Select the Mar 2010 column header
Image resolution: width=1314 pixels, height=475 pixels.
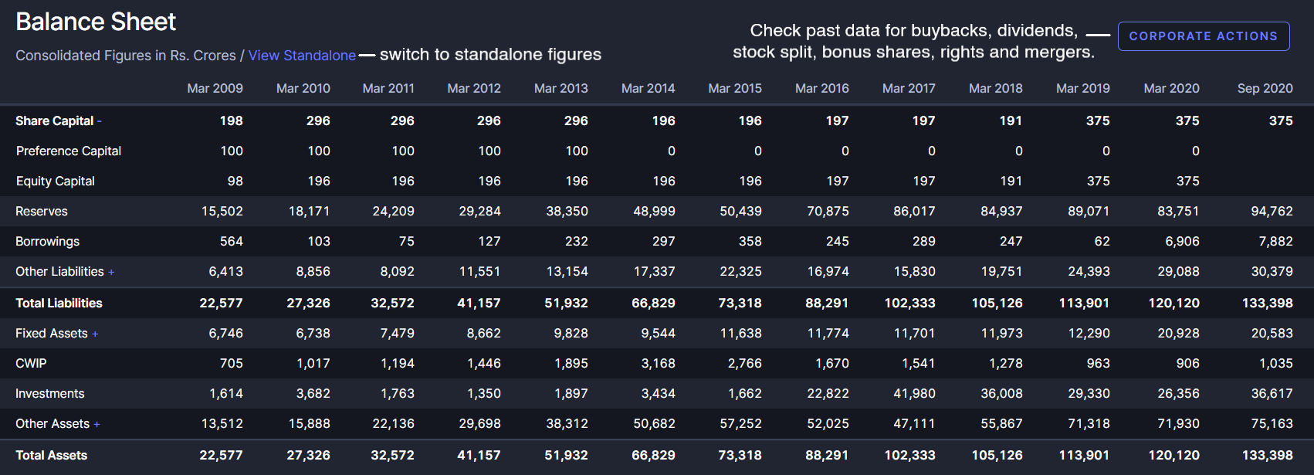point(303,88)
